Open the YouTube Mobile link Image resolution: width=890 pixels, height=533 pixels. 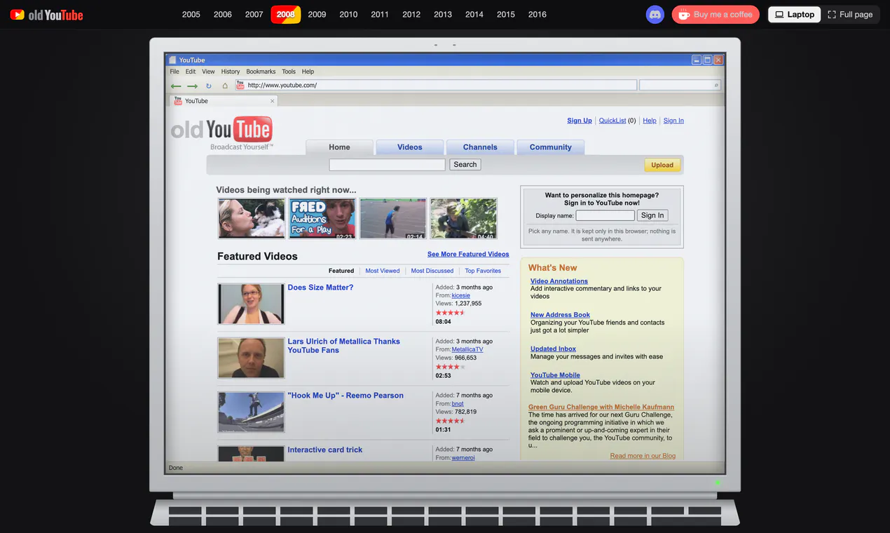pyautogui.click(x=555, y=375)
